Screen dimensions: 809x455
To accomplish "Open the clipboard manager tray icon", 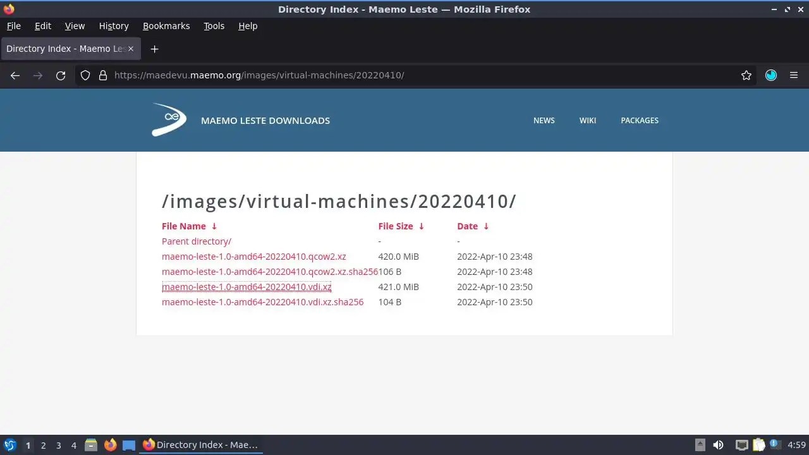I will 758,445.
